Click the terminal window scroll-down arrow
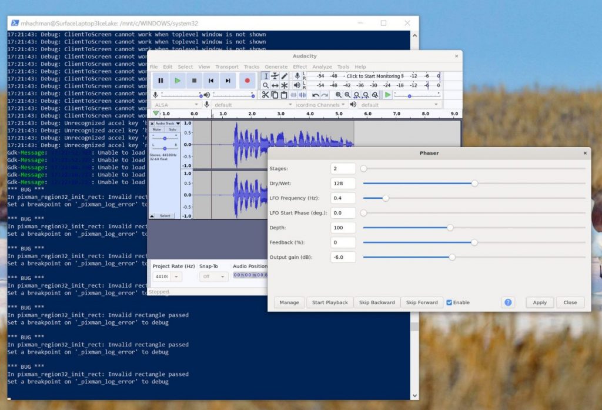 tap(414, 395)
